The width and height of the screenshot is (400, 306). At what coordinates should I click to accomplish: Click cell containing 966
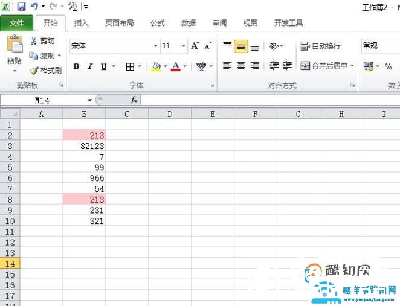pyautogui.click(x=84, y=179)
